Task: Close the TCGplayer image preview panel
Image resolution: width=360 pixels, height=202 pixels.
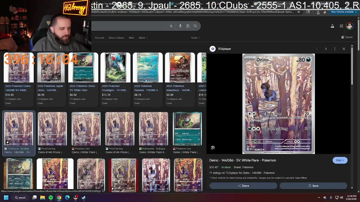Action: [x=344, y=49]
